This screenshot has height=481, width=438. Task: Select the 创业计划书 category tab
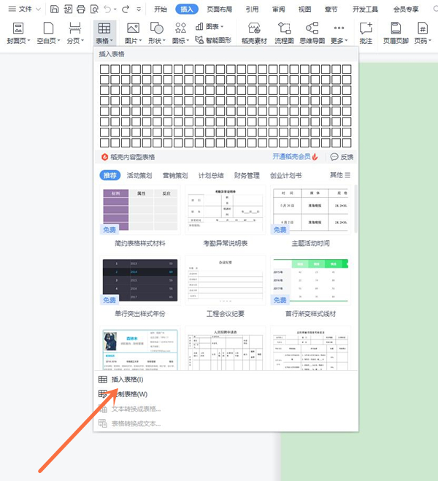[x=286, y=175]
